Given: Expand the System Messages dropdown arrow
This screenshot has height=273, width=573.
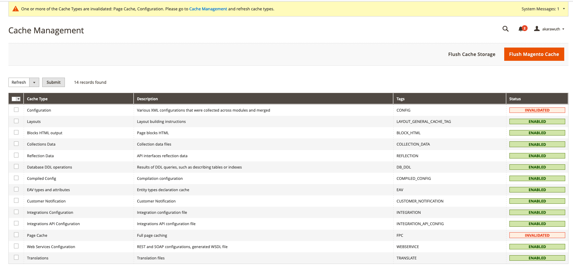Looking at the screenshot, I should [x=564, y=9].
